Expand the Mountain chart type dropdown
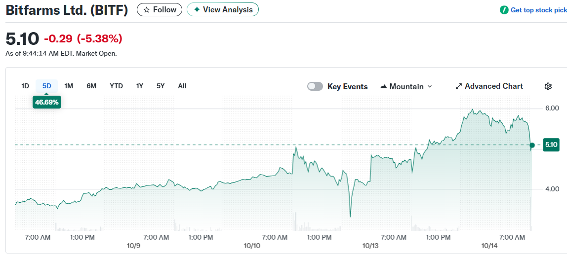Screen dimensions: 567x254 click(x=429, y=87)
